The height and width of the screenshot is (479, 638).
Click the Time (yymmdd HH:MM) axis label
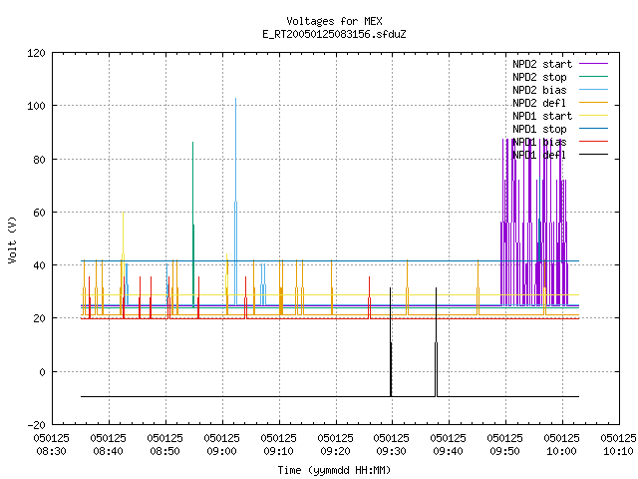click(x=334, y=470)
